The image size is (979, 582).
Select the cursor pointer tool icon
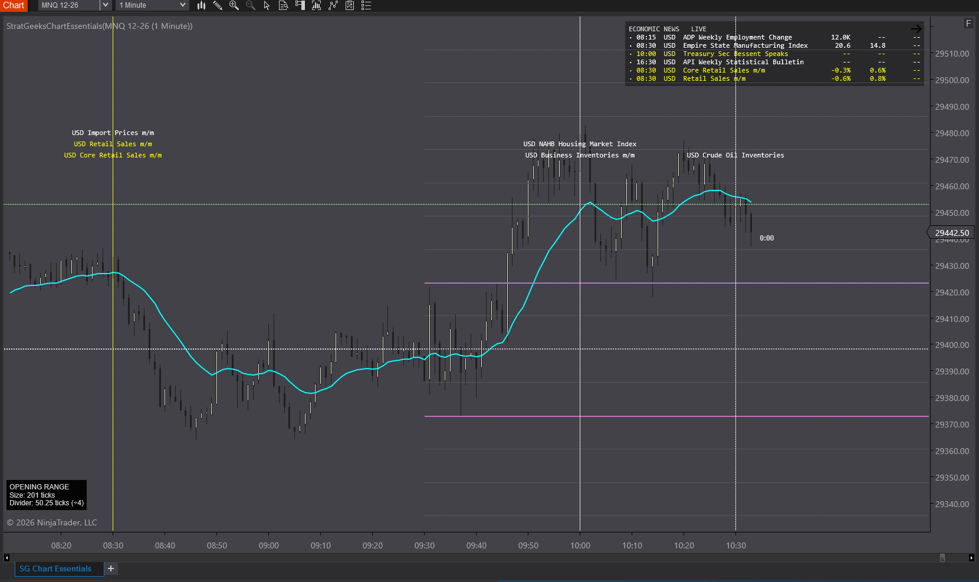pos(267,5)
